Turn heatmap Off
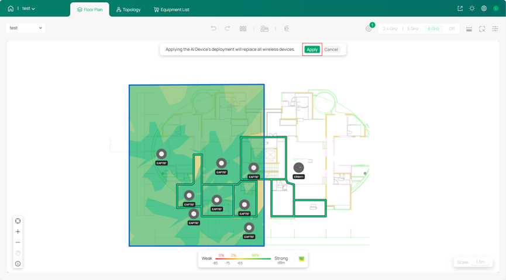Viewport: 506px width, 280px height. 452,29
